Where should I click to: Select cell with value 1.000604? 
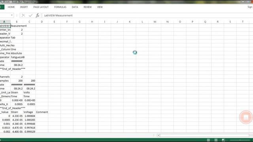pos(29,116)
